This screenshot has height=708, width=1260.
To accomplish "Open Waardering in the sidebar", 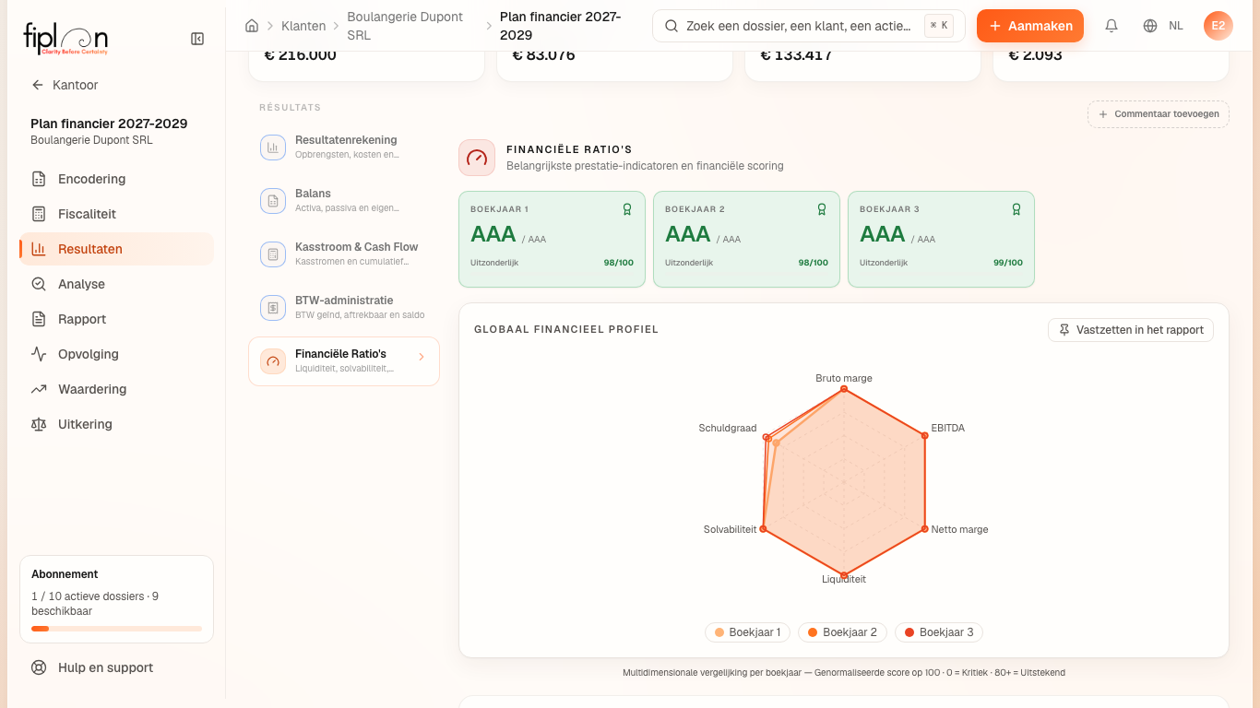I will (x=116, y=389).
